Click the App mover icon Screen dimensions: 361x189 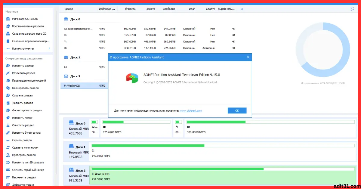point(8,81)
